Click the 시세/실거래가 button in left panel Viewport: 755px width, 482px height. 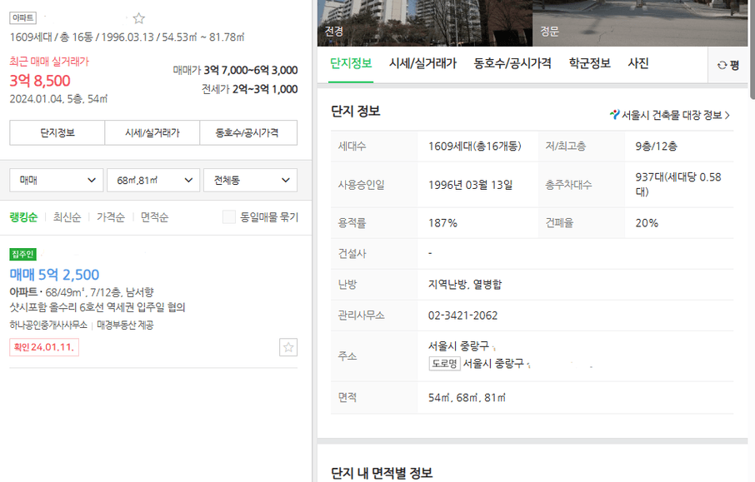pos(152,132)
